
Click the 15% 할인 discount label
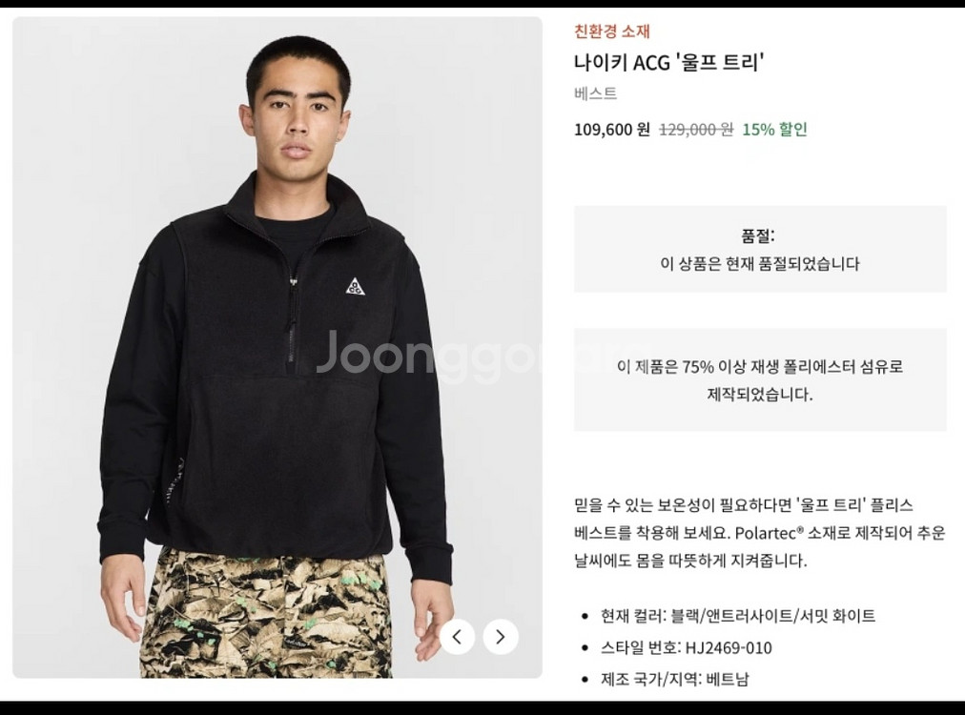pyautogui.click(x=774, y=130)
